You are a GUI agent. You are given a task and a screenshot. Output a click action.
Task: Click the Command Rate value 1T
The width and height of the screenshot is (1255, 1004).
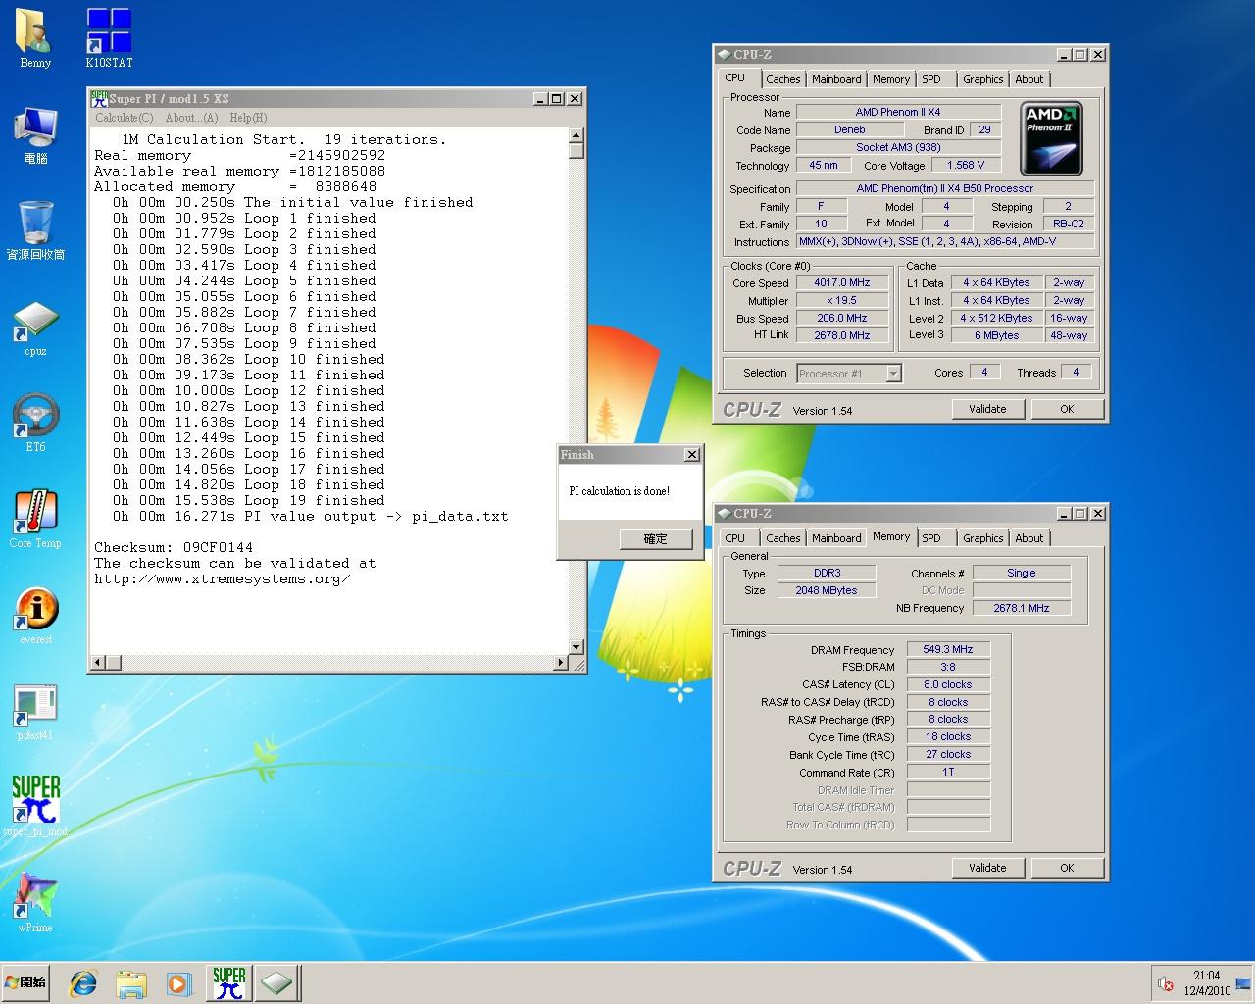(x=948, y=772)
